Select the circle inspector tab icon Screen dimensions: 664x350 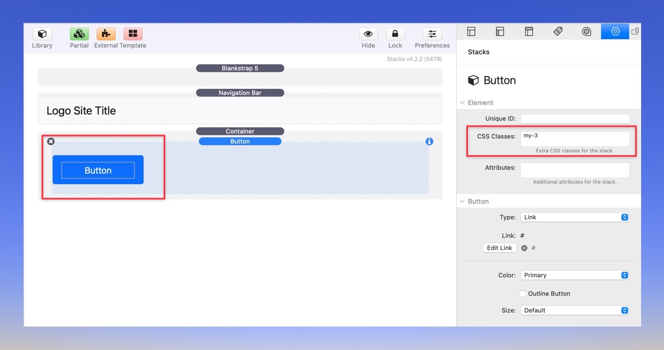coord(586,31)
